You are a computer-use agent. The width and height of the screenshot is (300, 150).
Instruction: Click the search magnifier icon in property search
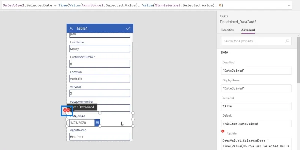[x=287, y=41]
